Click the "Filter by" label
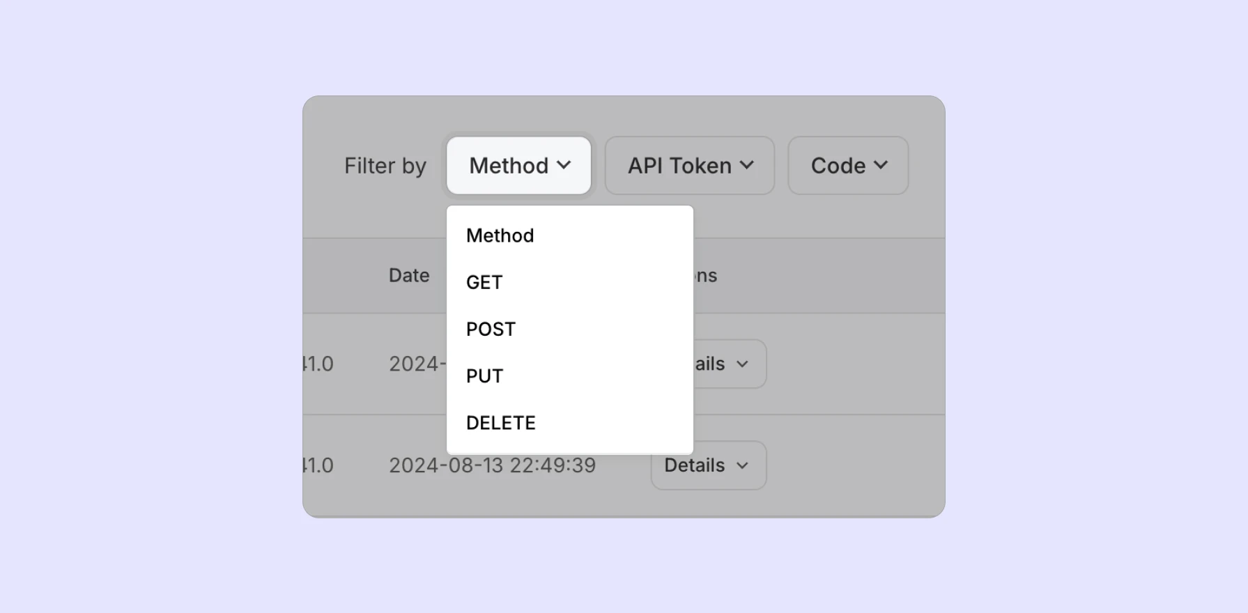This screenshot has height=613, width=1248. (x=385, y=166)
